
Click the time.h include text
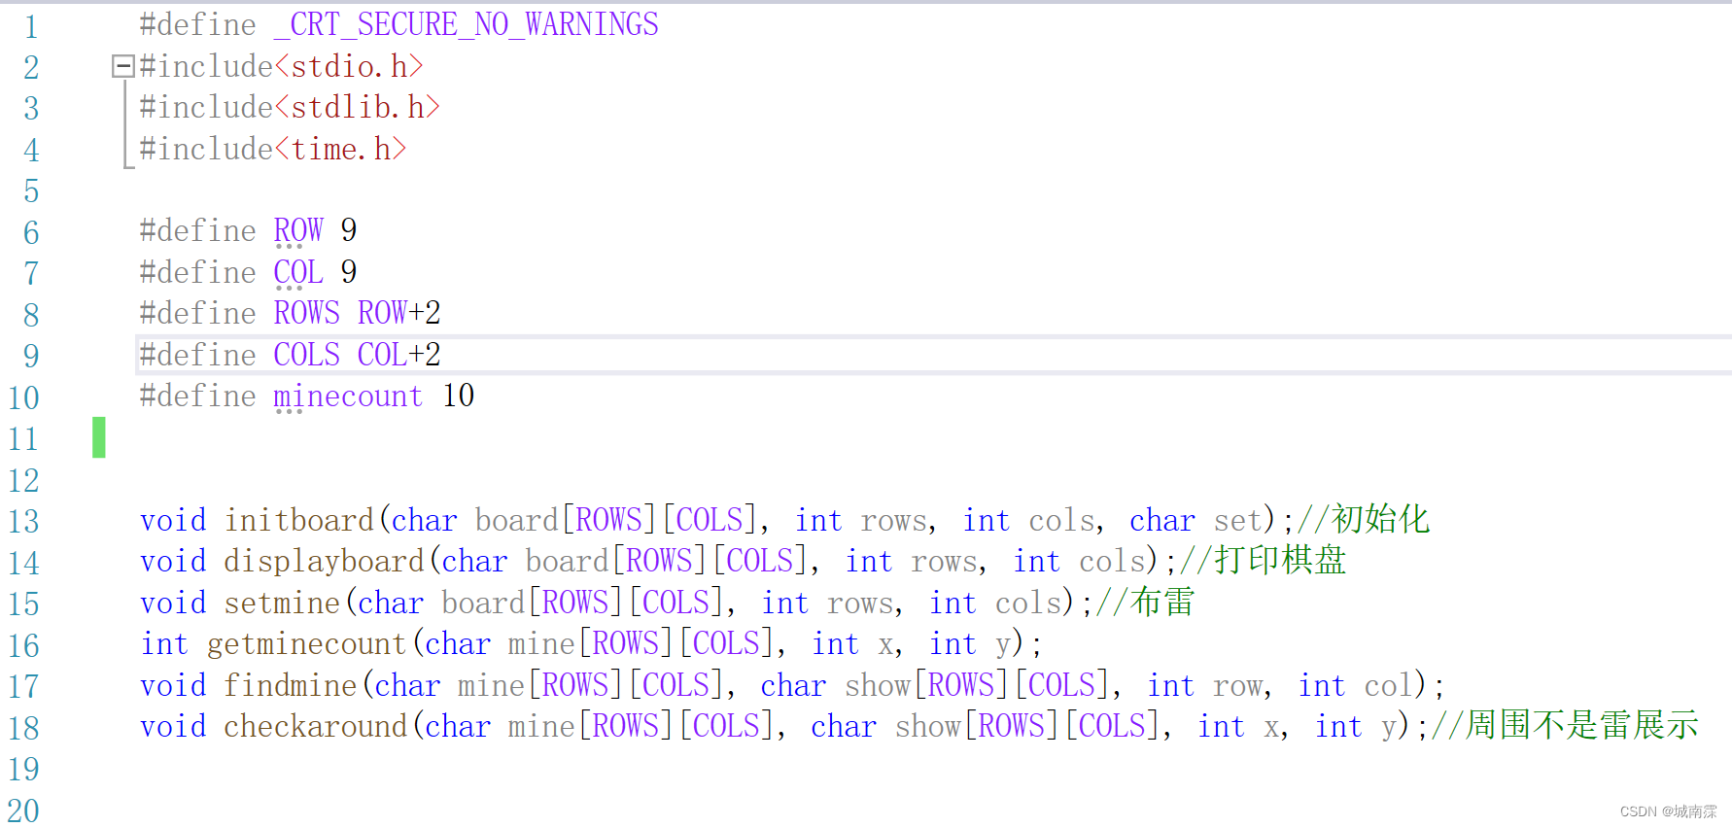(x=341, y=149)
